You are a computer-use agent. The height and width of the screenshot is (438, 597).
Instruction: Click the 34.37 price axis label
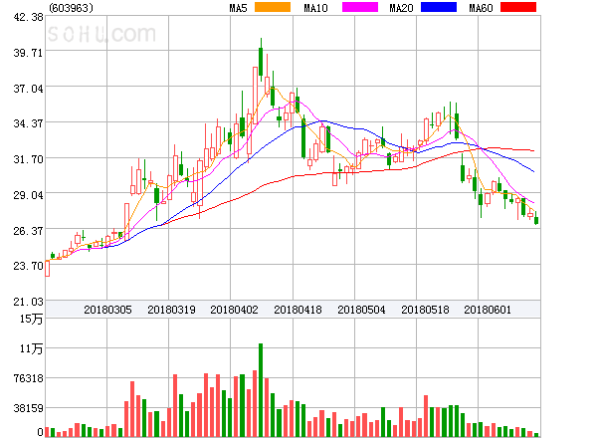click(x=28, y=123)
